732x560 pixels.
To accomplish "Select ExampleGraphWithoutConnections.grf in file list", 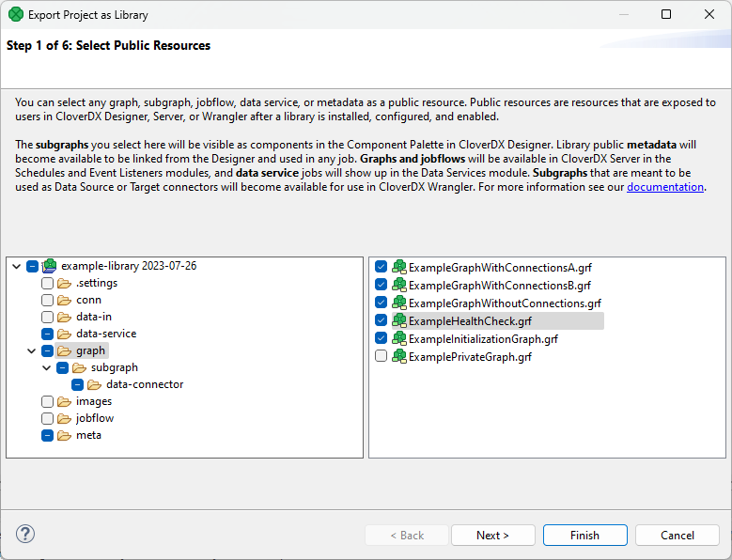I will click(x=505, y=303).
